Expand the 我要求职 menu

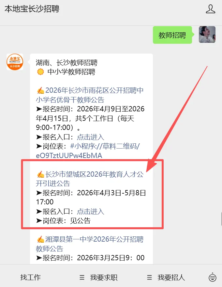(104, 278)
